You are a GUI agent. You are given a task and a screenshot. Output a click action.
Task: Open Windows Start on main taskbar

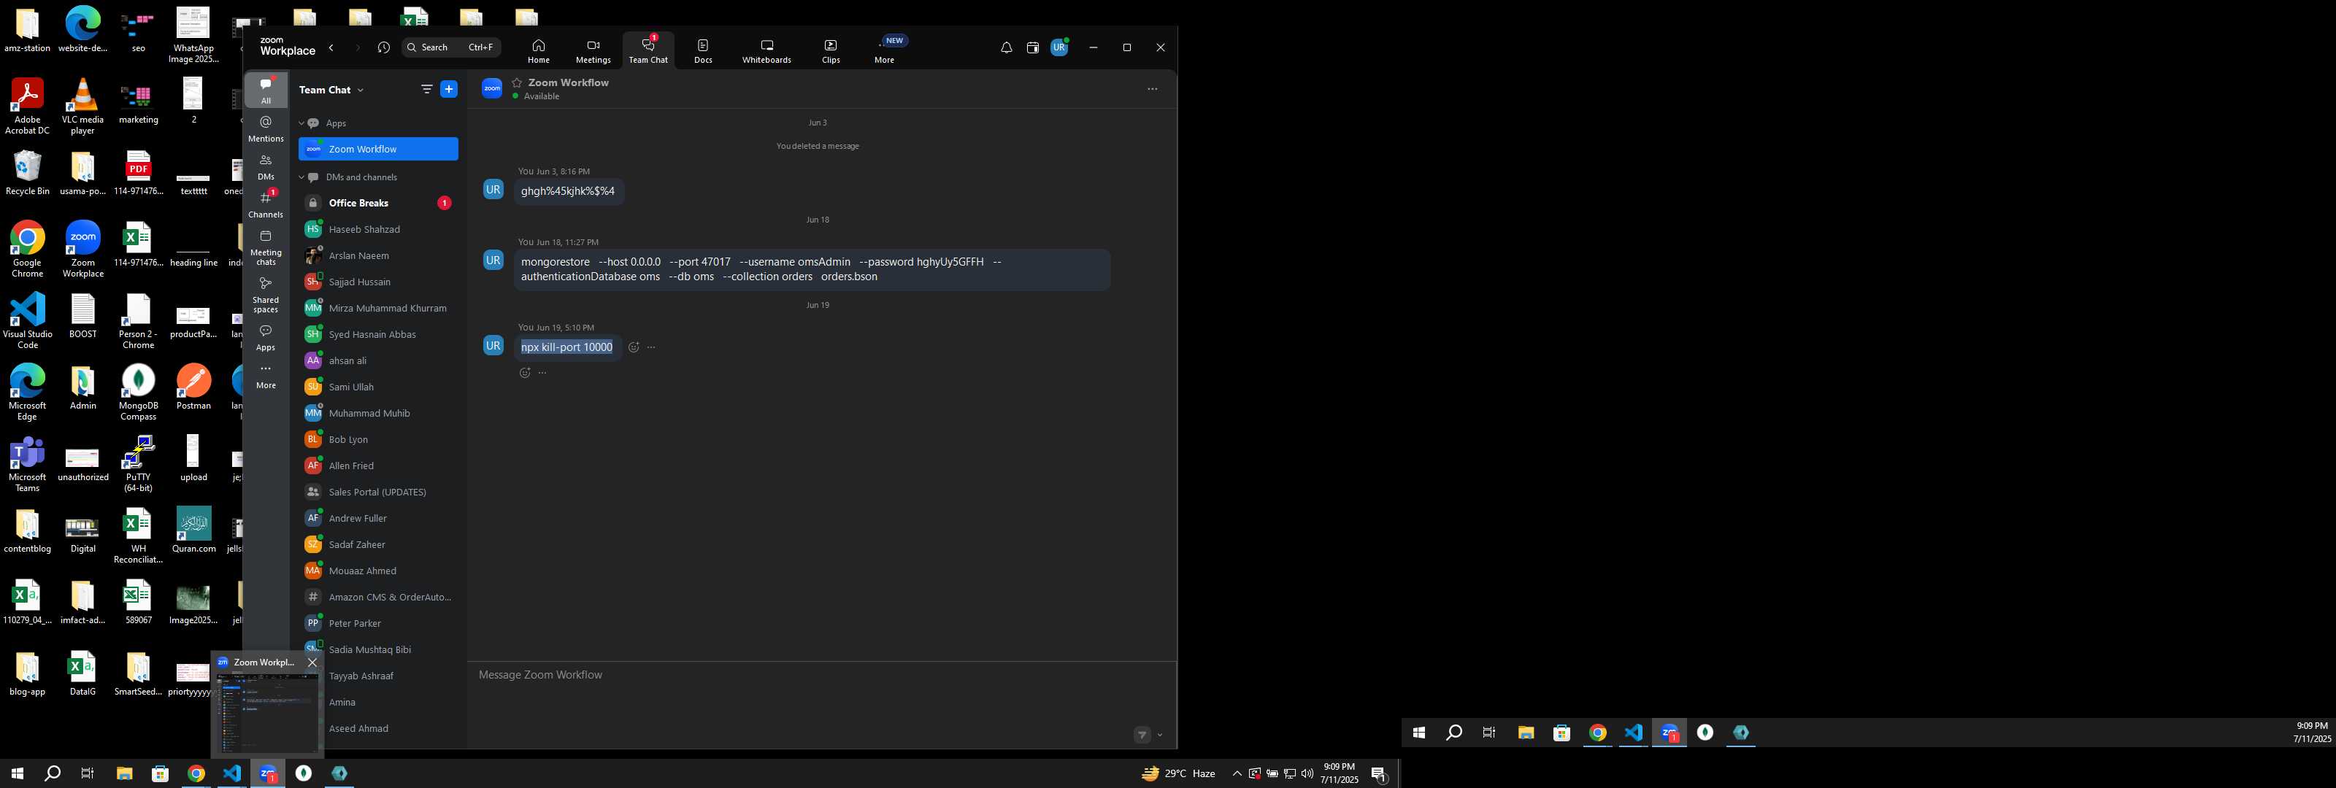[16, 773]
